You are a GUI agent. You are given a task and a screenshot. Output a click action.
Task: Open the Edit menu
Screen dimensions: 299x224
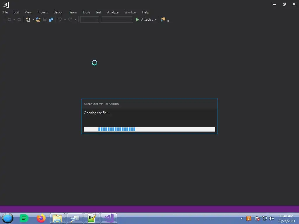[x=16, y=12]
